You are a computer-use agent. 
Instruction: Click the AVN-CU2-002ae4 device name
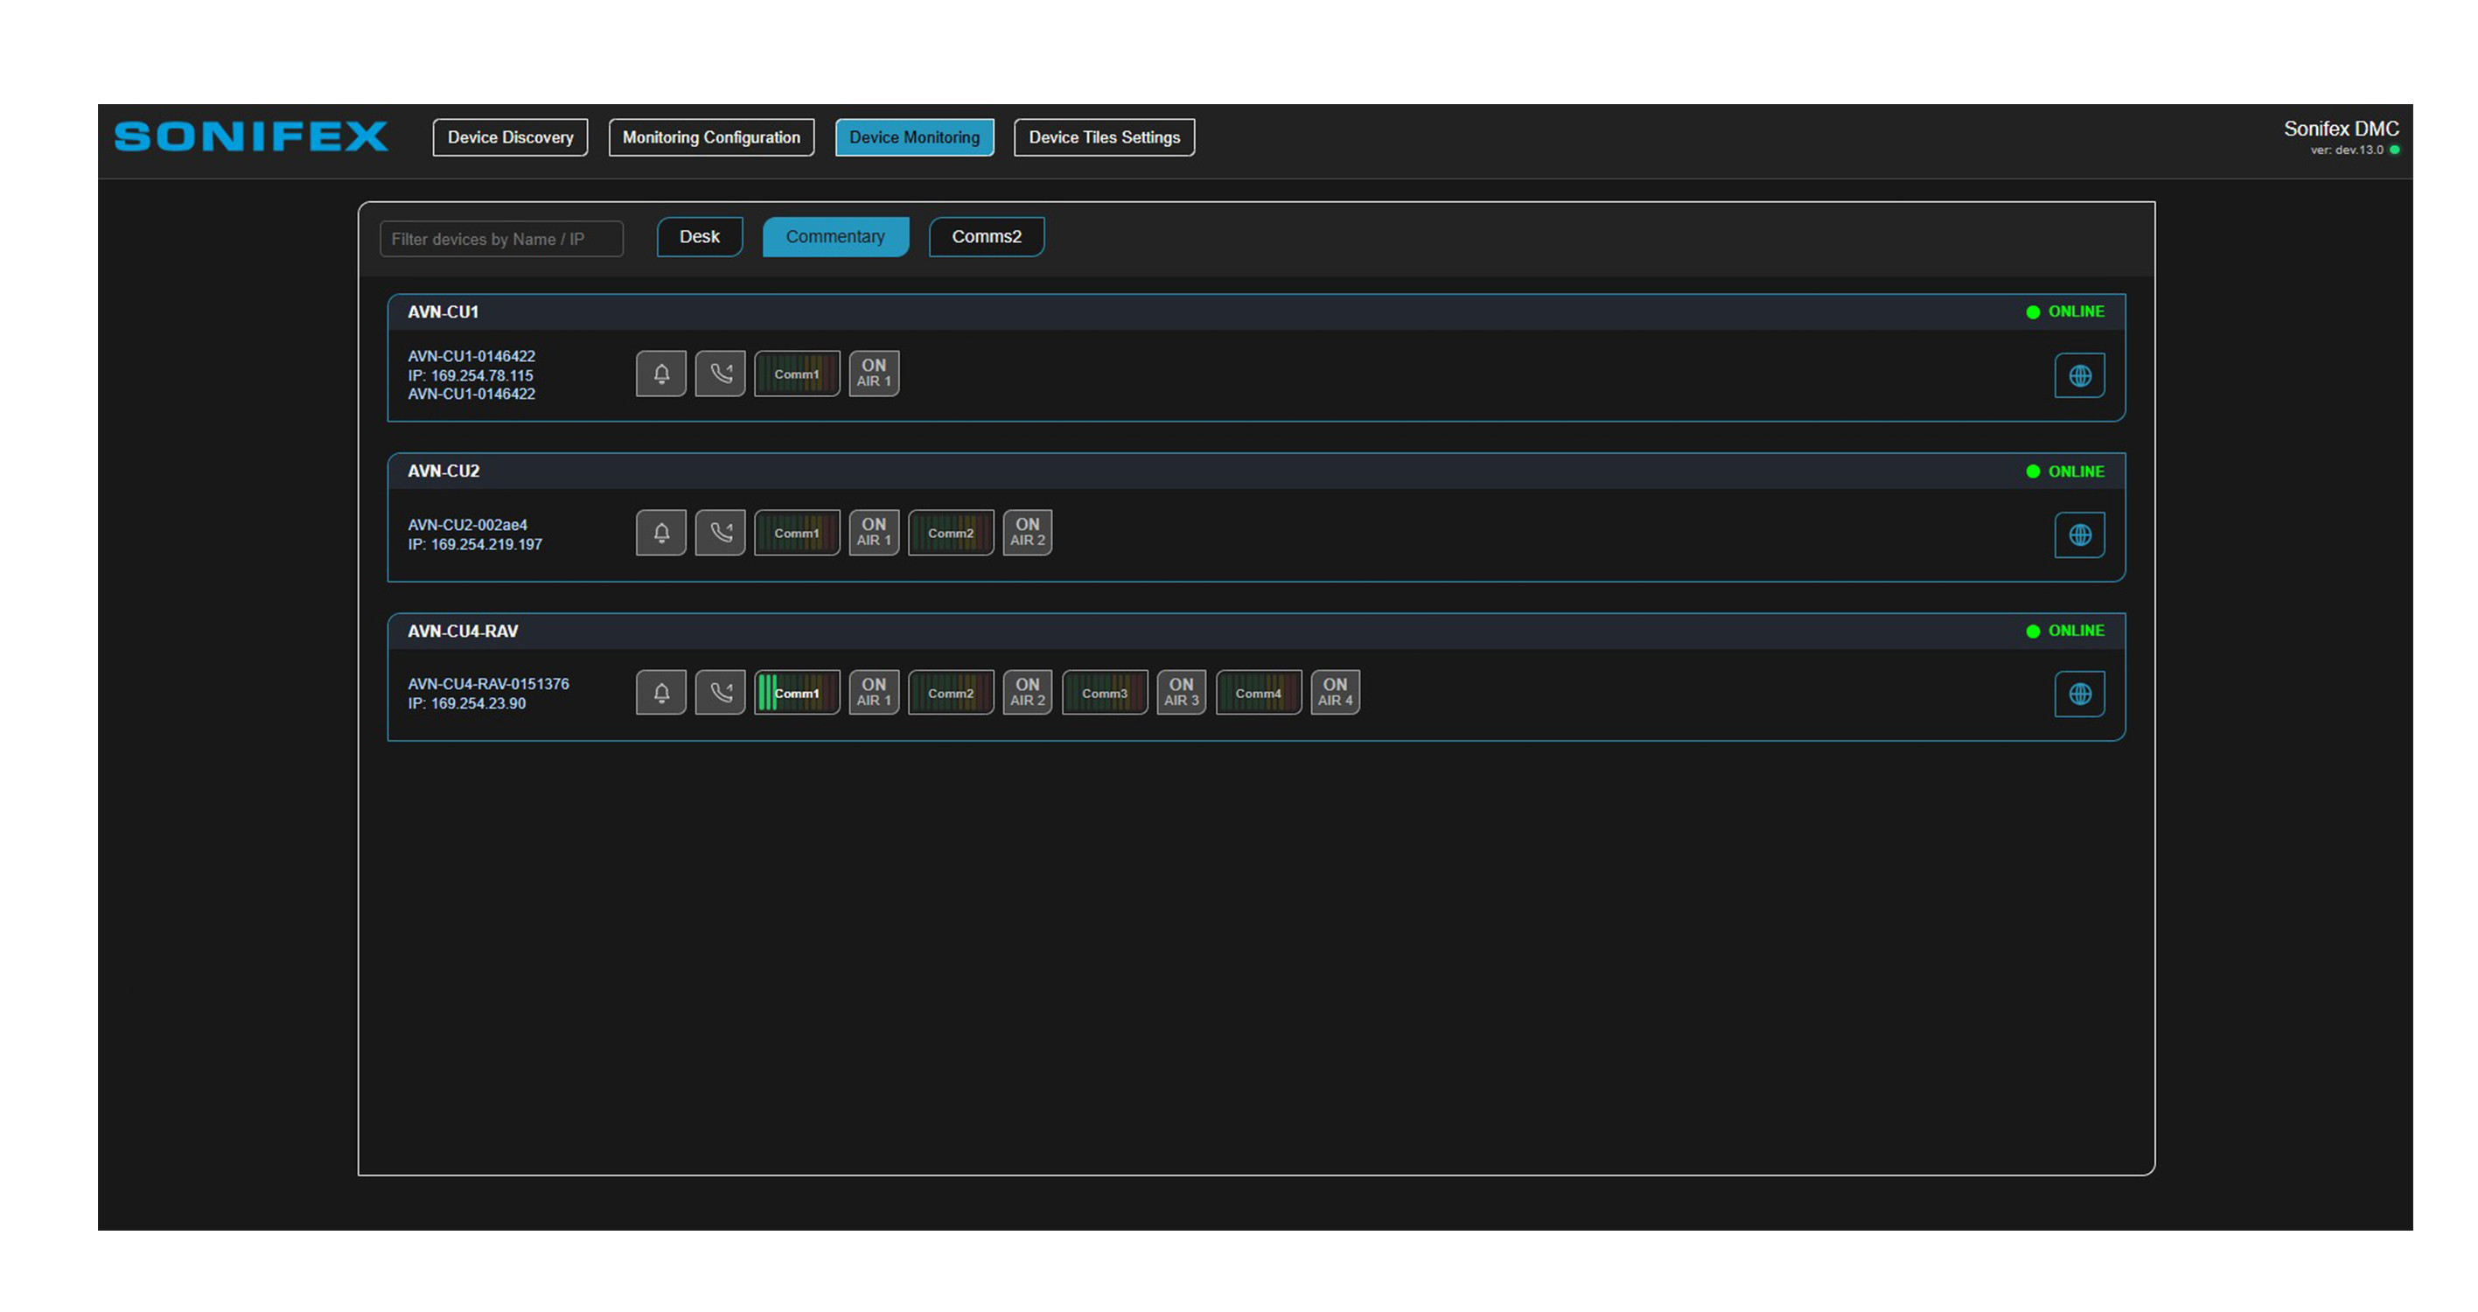(467, 524)
